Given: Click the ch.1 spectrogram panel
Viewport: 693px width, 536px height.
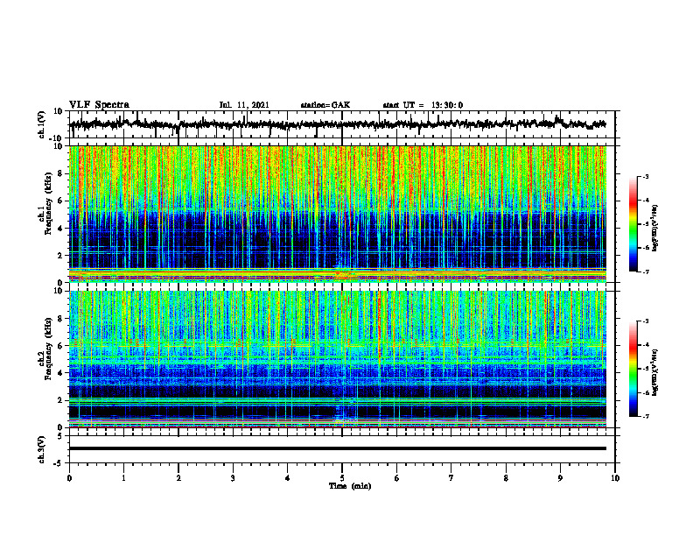Looking at the screenshot, I should point(338,214).
